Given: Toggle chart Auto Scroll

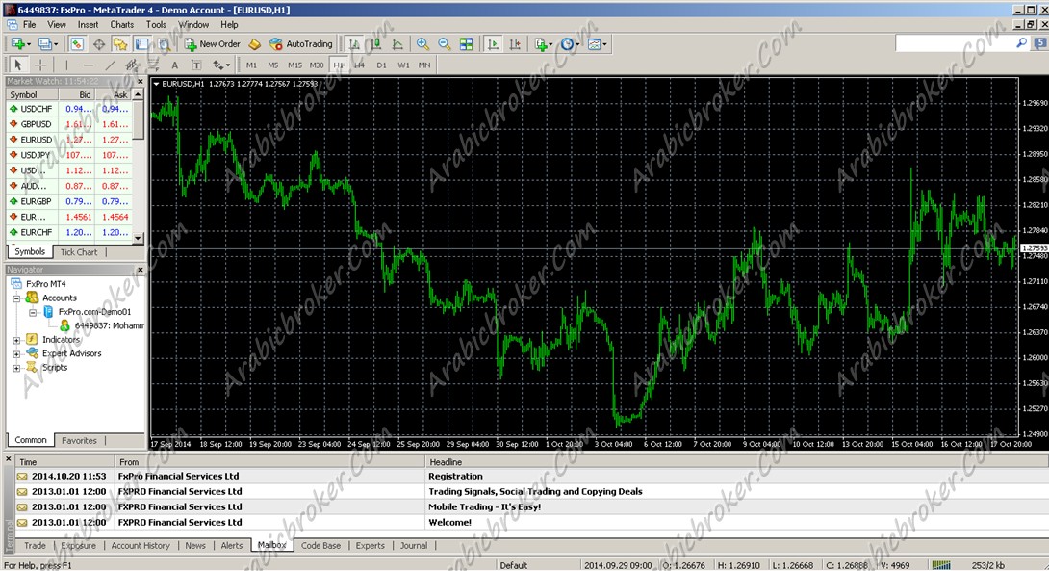Looking at the screenshot, I should point(493,44).
